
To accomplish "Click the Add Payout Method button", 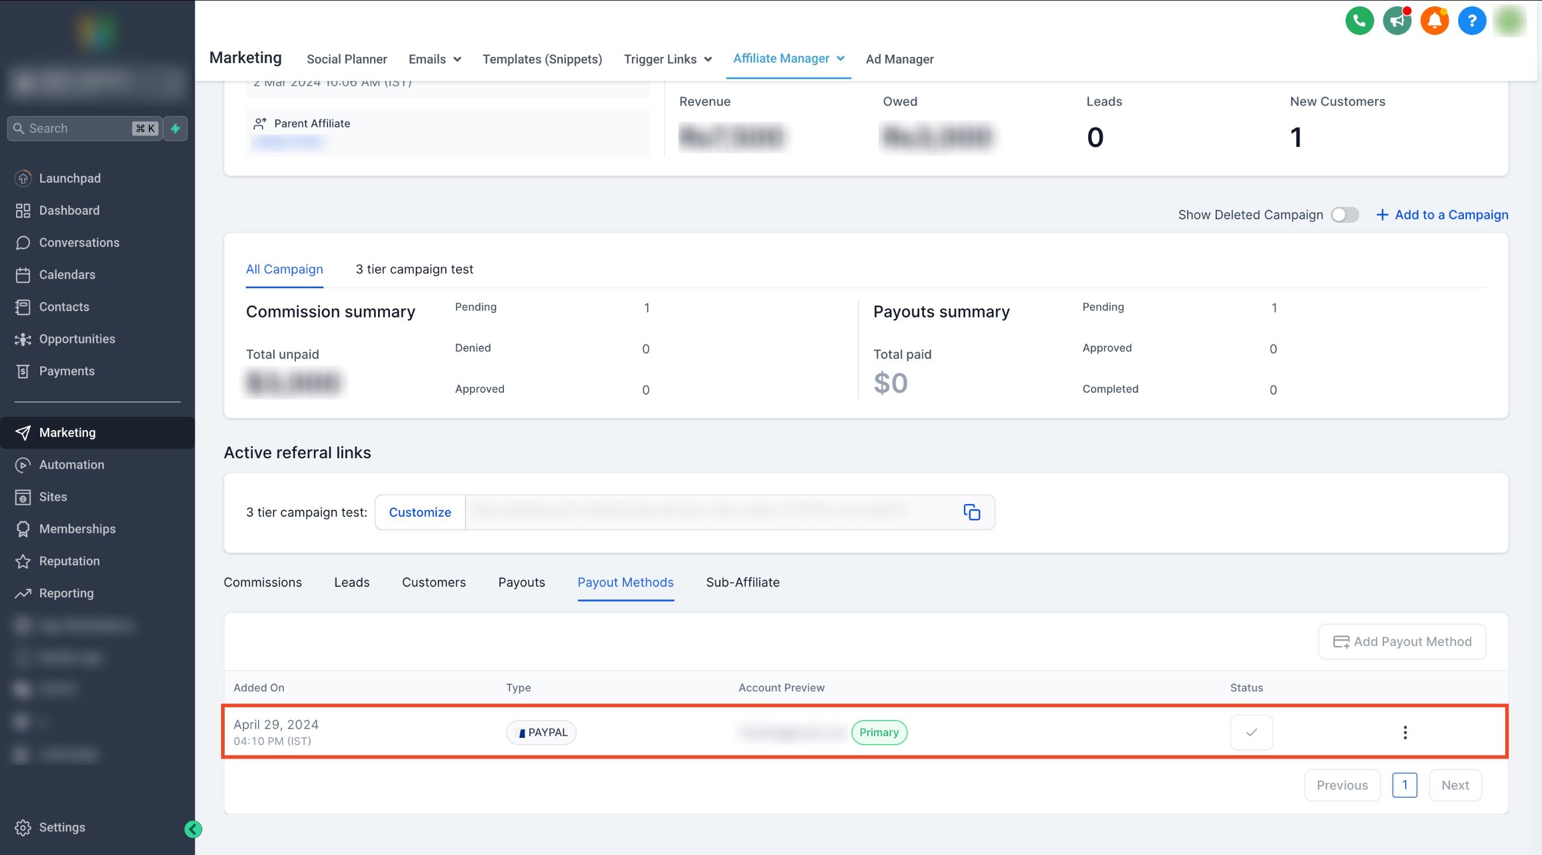I will pyautogui.click(x=1401, y=641).
